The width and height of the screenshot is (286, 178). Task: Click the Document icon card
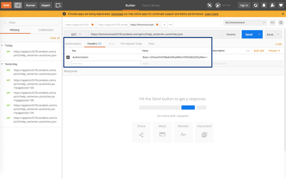204,132
